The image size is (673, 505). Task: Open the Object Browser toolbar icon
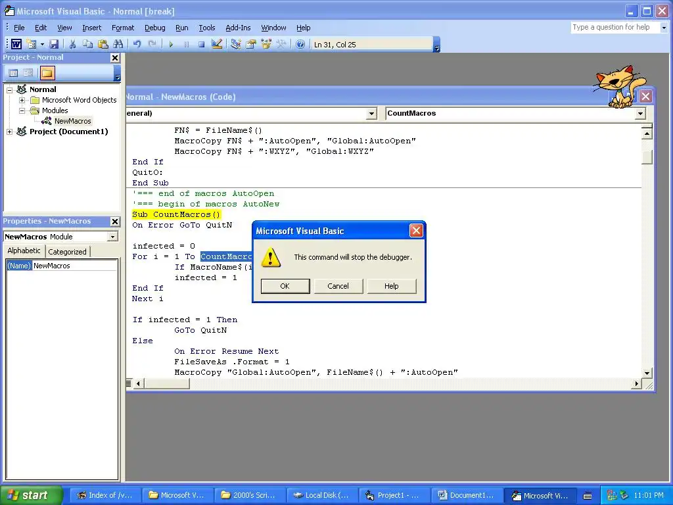(266, 44)
